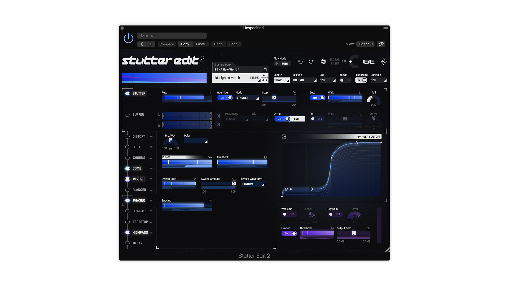509x286 pixels.
Task: Go to the next gesture arrow
Action: 266,80
